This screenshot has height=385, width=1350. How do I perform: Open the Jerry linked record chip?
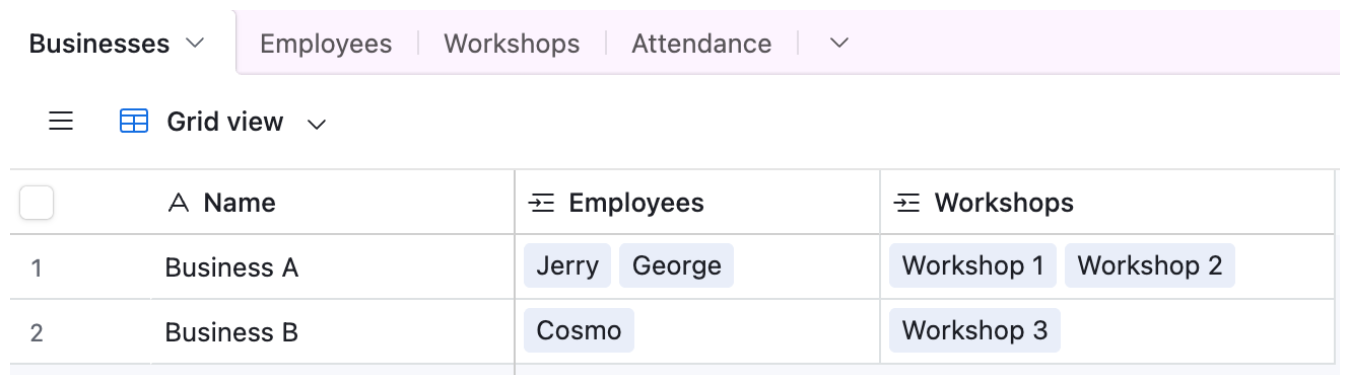(x=567, y=266)
